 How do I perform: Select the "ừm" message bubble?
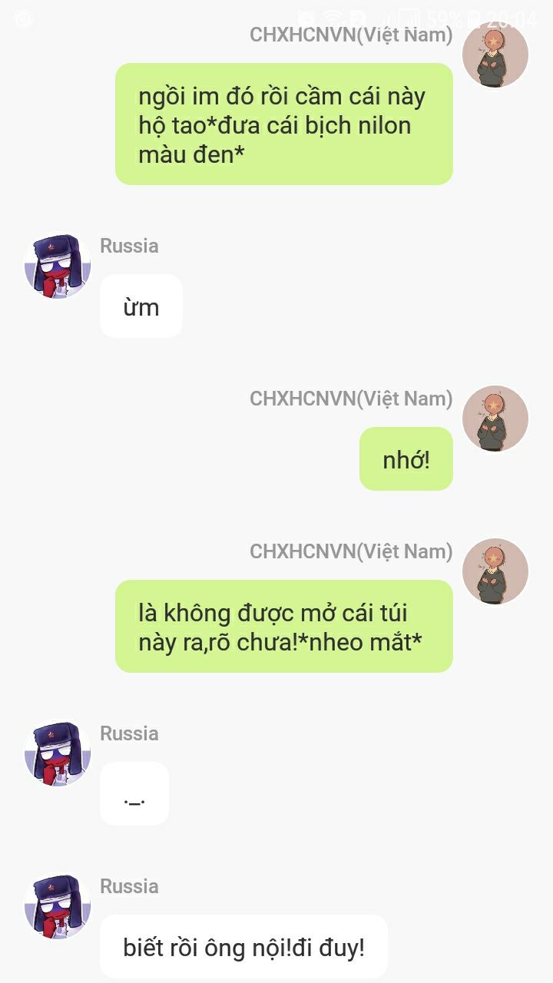point(141,306)
